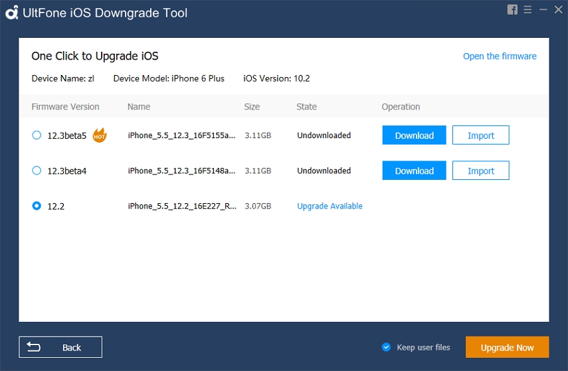
Task: Import firmware for 12.3beta5
Action: click(x=481, y=135)
